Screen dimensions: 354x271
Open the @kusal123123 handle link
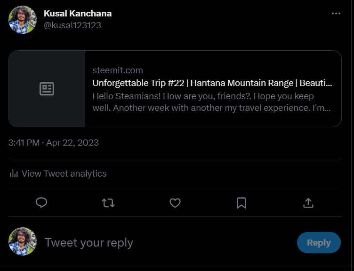(x=72, y=25)
